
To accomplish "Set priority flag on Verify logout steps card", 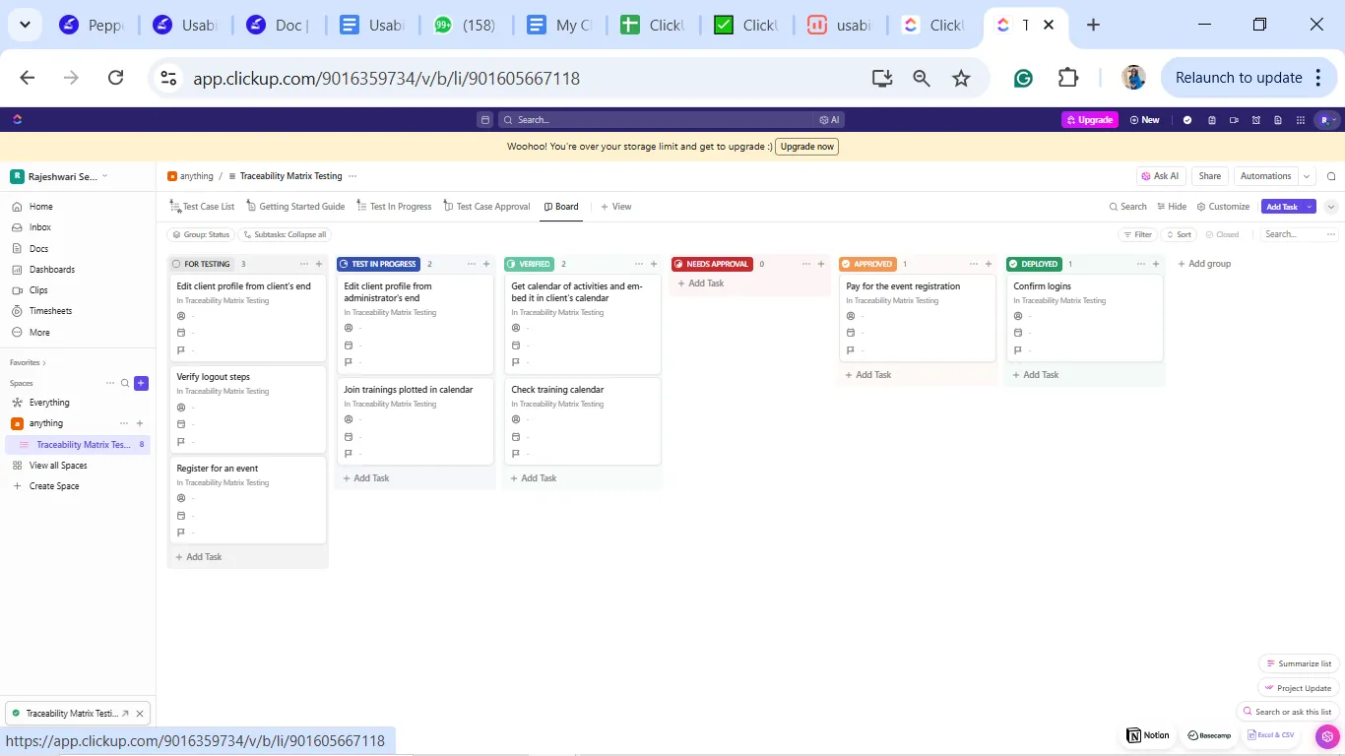I will [x=181, y=441].
